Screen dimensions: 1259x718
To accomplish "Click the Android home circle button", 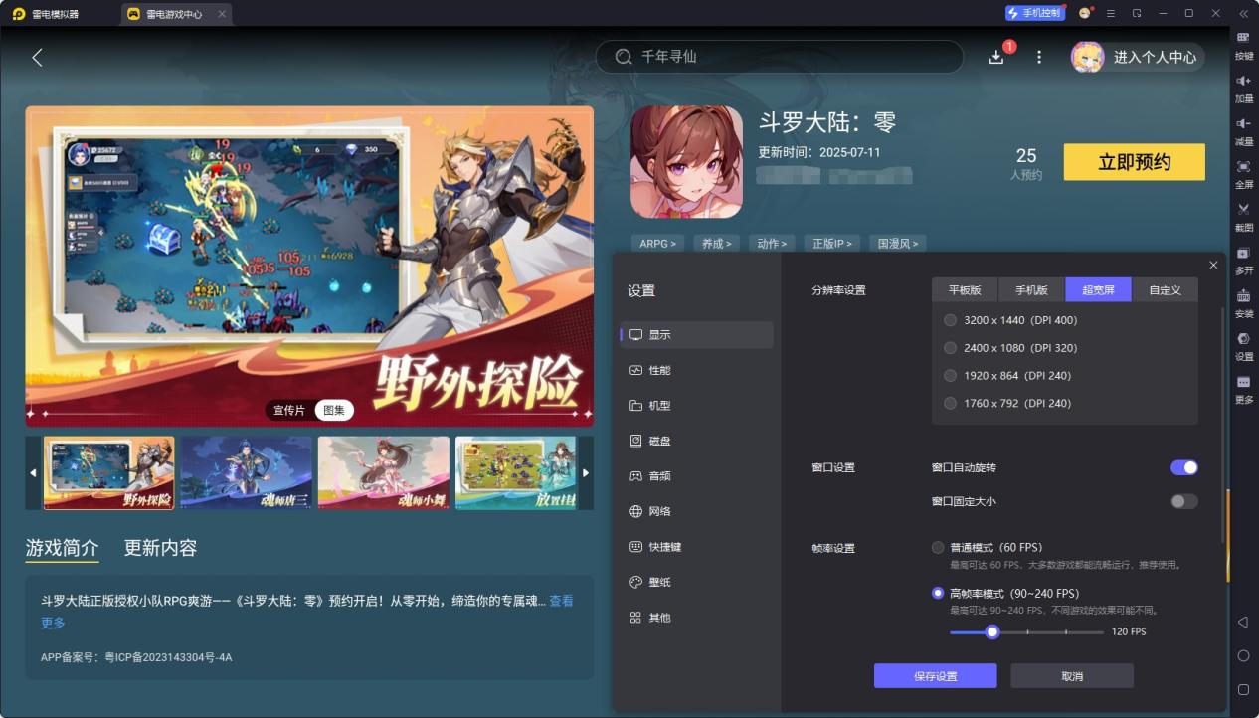I will pos(1243,656).
